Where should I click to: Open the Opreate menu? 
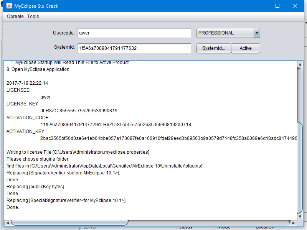tap(15, 16)
